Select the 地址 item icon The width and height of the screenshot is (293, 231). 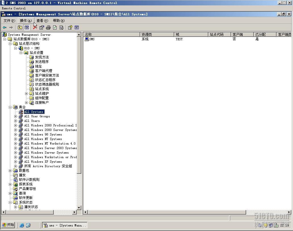coord(32,66)
